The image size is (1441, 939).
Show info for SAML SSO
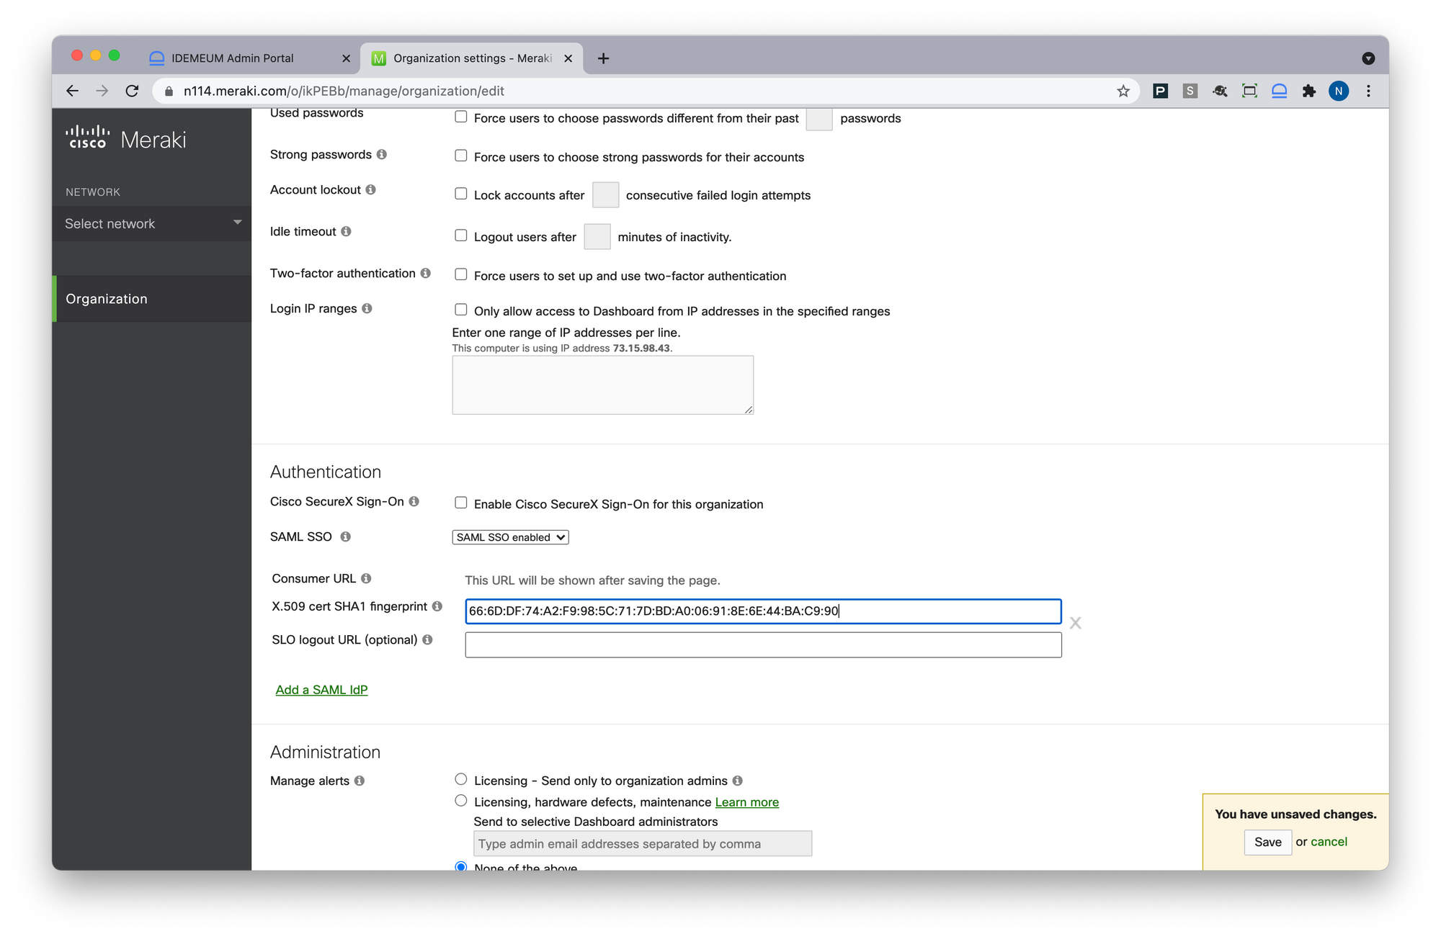point(345,536)
